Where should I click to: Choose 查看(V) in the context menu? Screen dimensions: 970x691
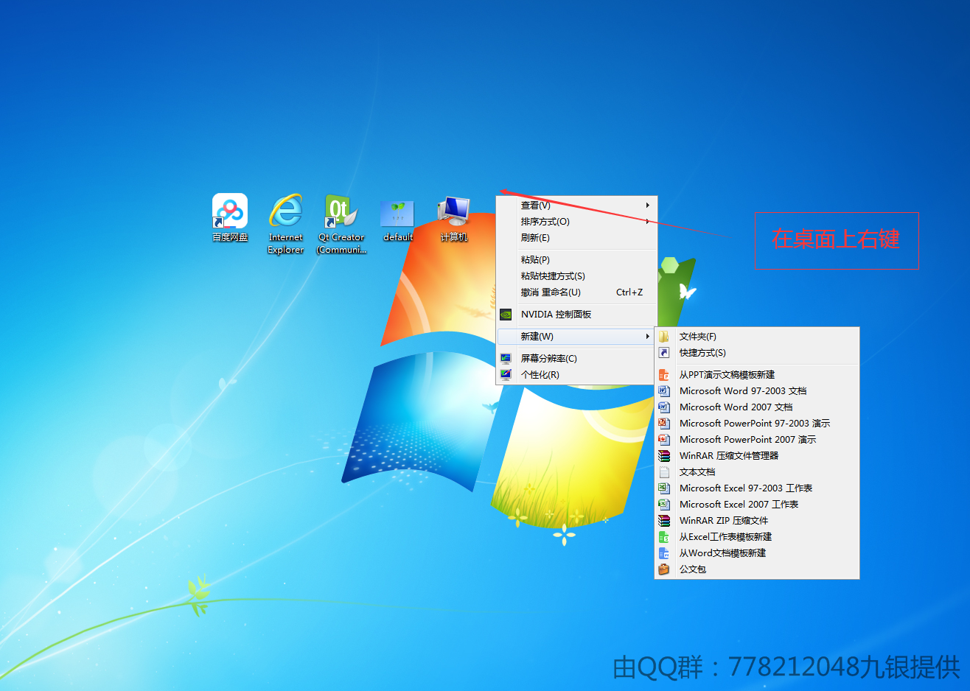click(x=576, y=206)
